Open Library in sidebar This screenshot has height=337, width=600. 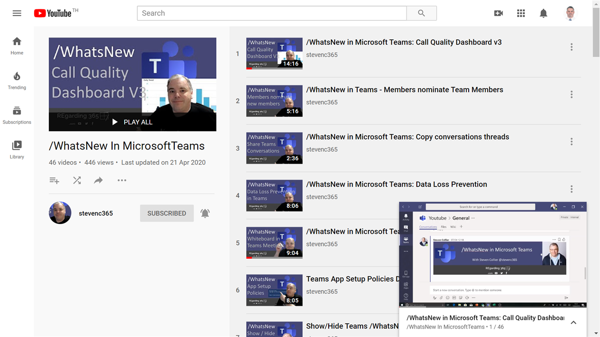(x=17, y=150)
